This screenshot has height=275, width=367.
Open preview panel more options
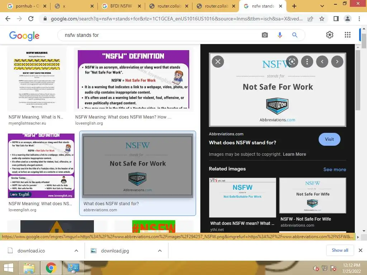point(307,62)
